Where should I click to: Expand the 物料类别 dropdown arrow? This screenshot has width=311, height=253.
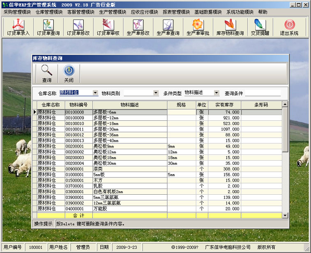click(156, 92)
